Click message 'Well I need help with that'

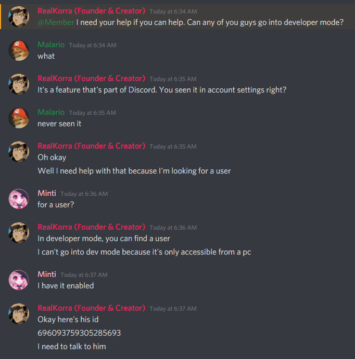(x=134, y=171)
